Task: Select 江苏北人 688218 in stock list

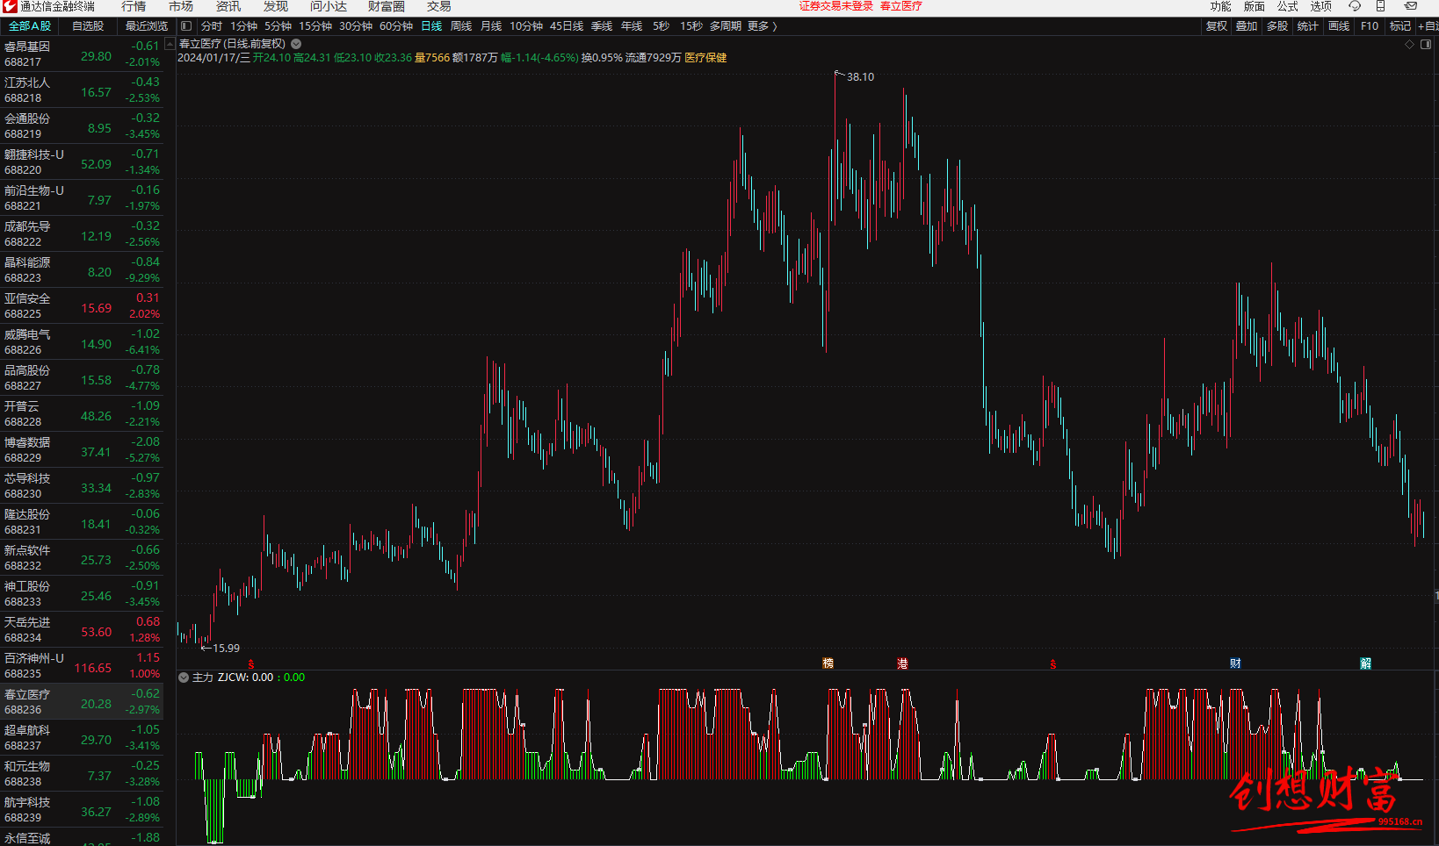Action: tap(82, 90)
